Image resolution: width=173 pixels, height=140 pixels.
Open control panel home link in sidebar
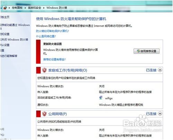click(x=5, y=17)
